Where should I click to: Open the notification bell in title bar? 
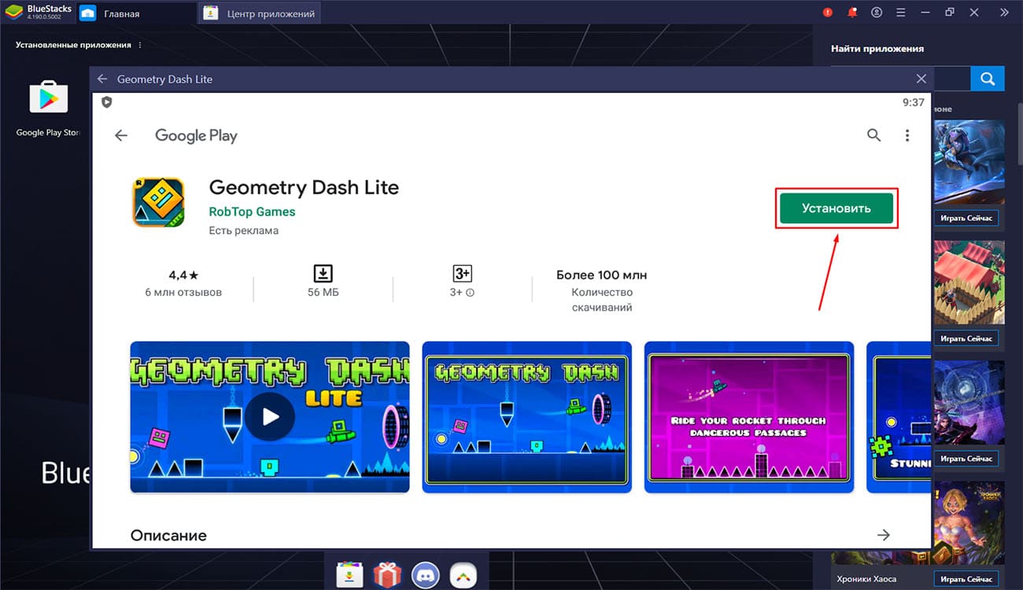851,13
